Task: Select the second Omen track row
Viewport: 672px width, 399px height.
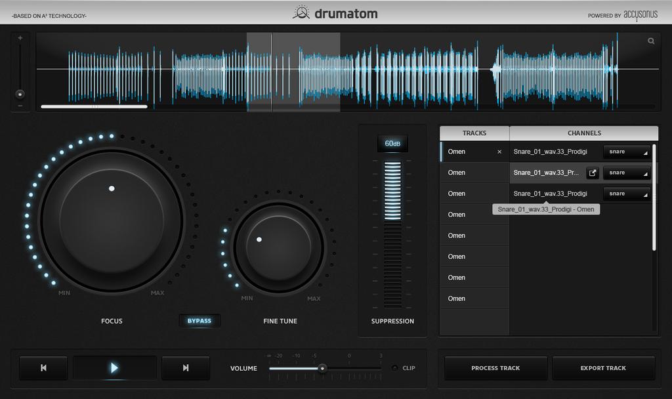Action: click(x=474, y=173)
